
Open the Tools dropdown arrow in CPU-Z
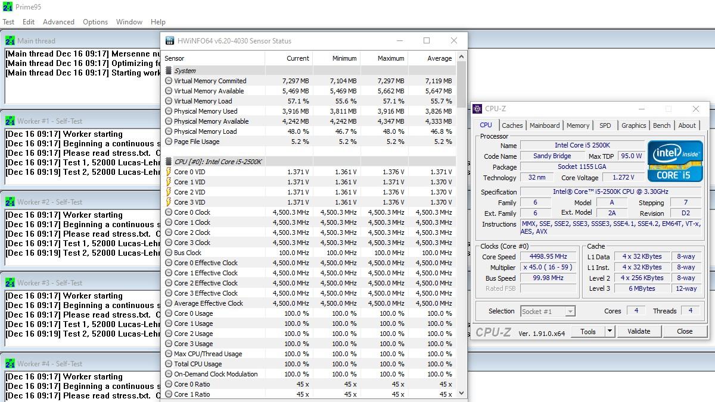(610, 331)
